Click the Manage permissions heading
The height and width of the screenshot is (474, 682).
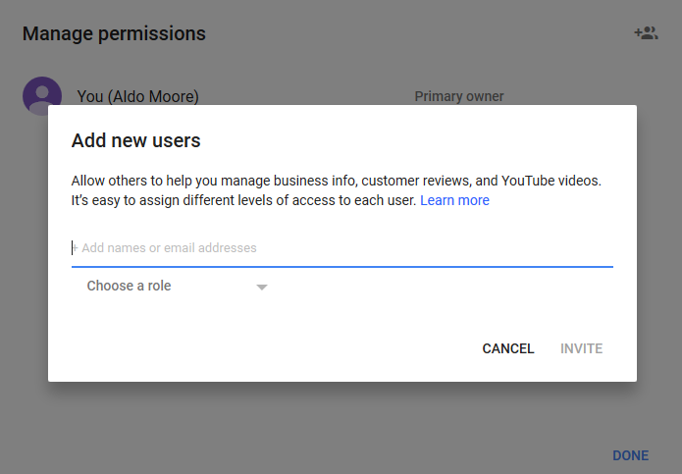114,33
